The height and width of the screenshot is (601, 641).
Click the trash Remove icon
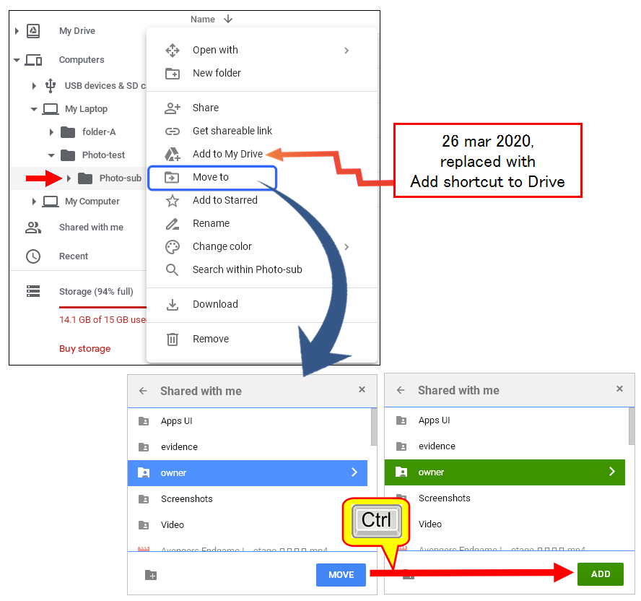172,340
